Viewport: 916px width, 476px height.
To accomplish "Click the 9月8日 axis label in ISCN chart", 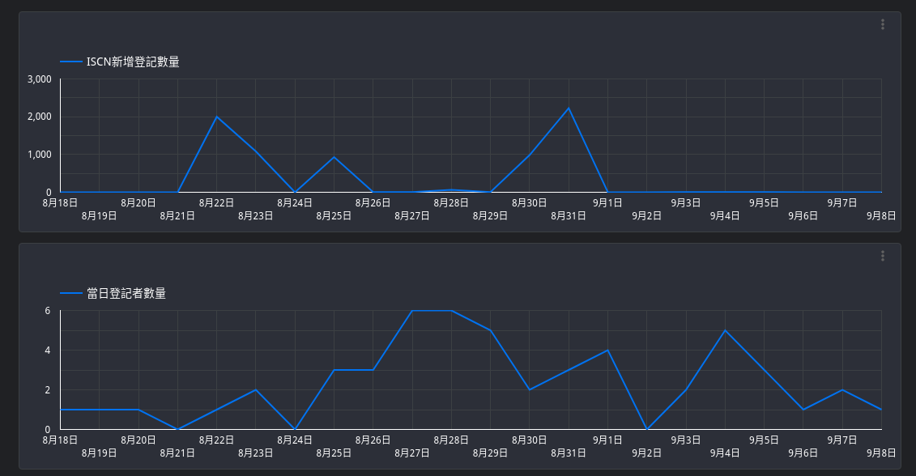I will (x=881, y=216).
